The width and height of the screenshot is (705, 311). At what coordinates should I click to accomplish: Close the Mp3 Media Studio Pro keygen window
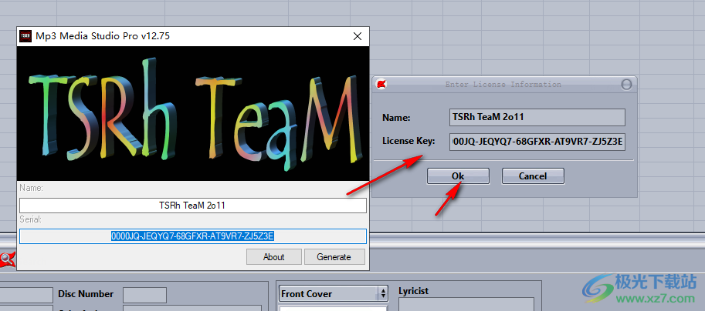pyautogui.click(x=358, y=36)
